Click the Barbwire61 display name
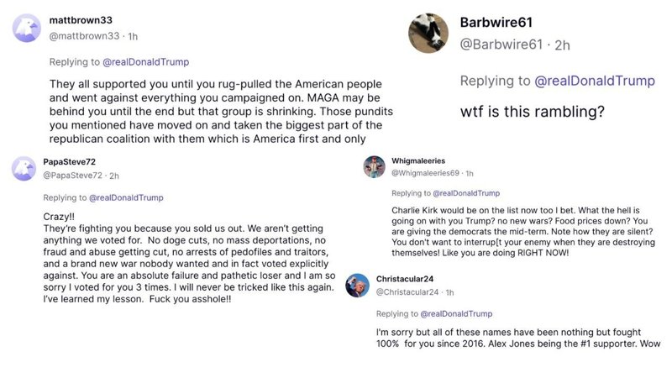The width and height of the screenshot is (672, 378). [496, 23]
